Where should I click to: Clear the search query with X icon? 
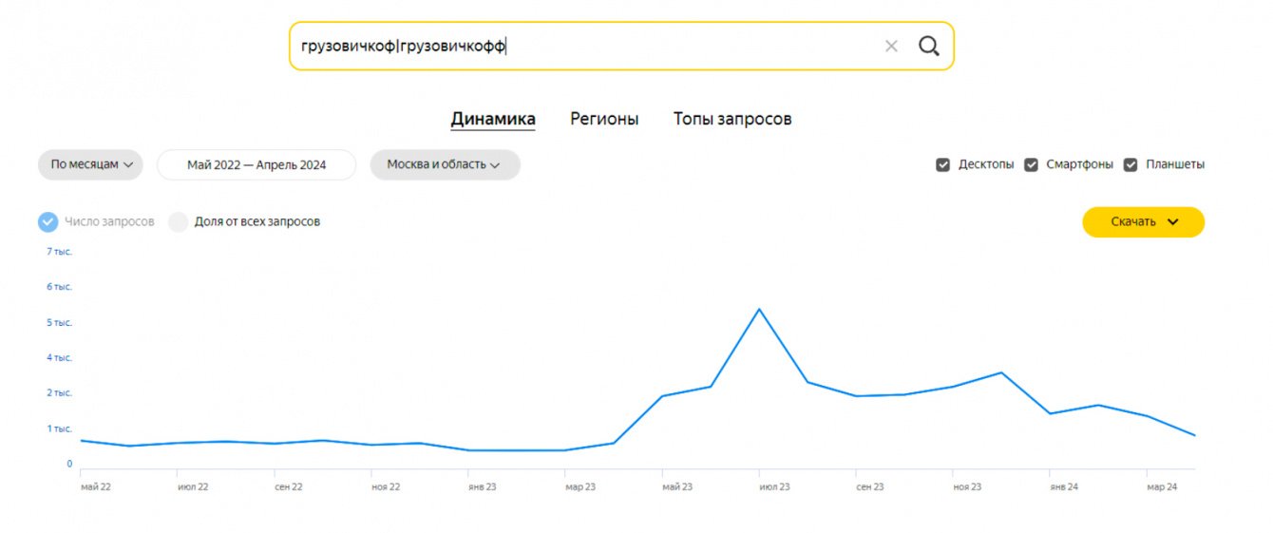891,46
